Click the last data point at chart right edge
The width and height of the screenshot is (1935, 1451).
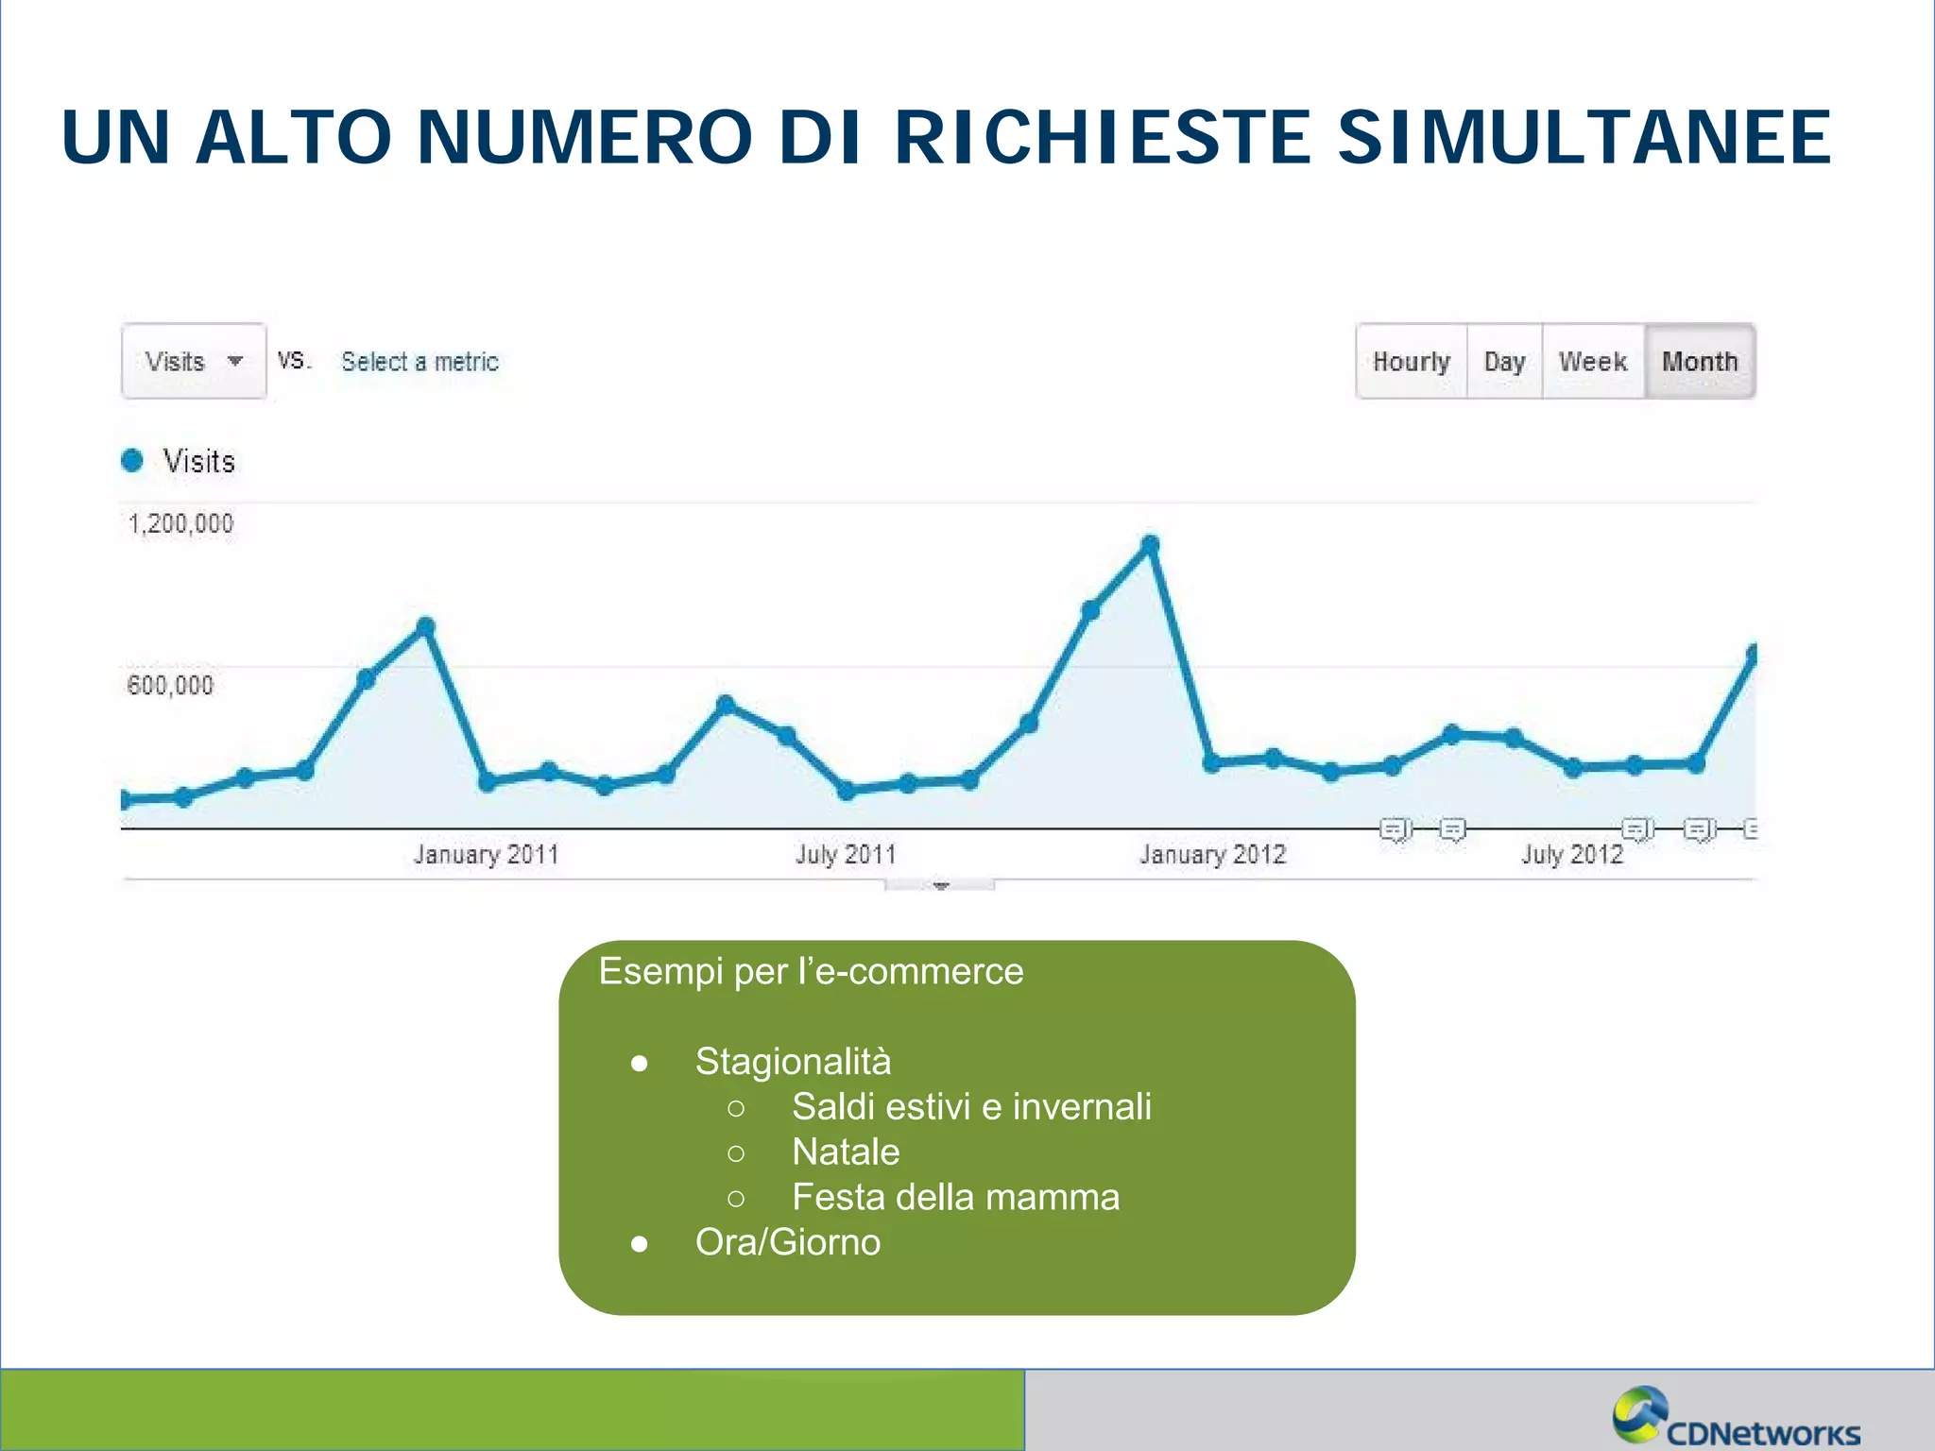(1752, 654)
